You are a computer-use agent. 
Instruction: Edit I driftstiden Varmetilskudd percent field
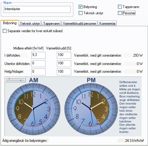(64, 55)
